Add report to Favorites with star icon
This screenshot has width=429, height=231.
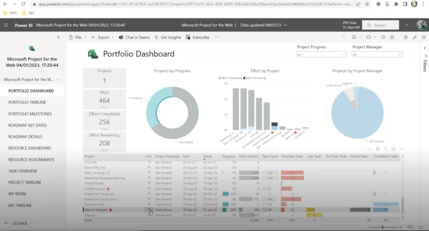pyautogui.click(x=406, y=37)
